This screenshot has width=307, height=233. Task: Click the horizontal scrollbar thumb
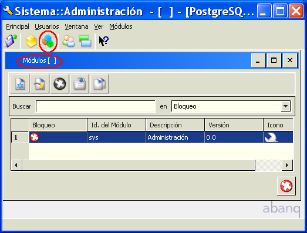(139, 166)
